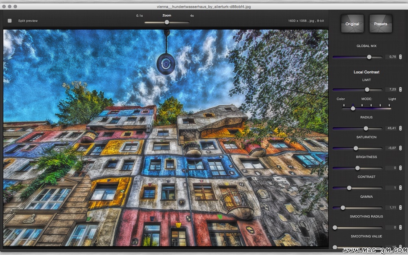Click the Contrast slider handle
The image size is (408, 255).
pyautogui.click(x=349, y=188)
